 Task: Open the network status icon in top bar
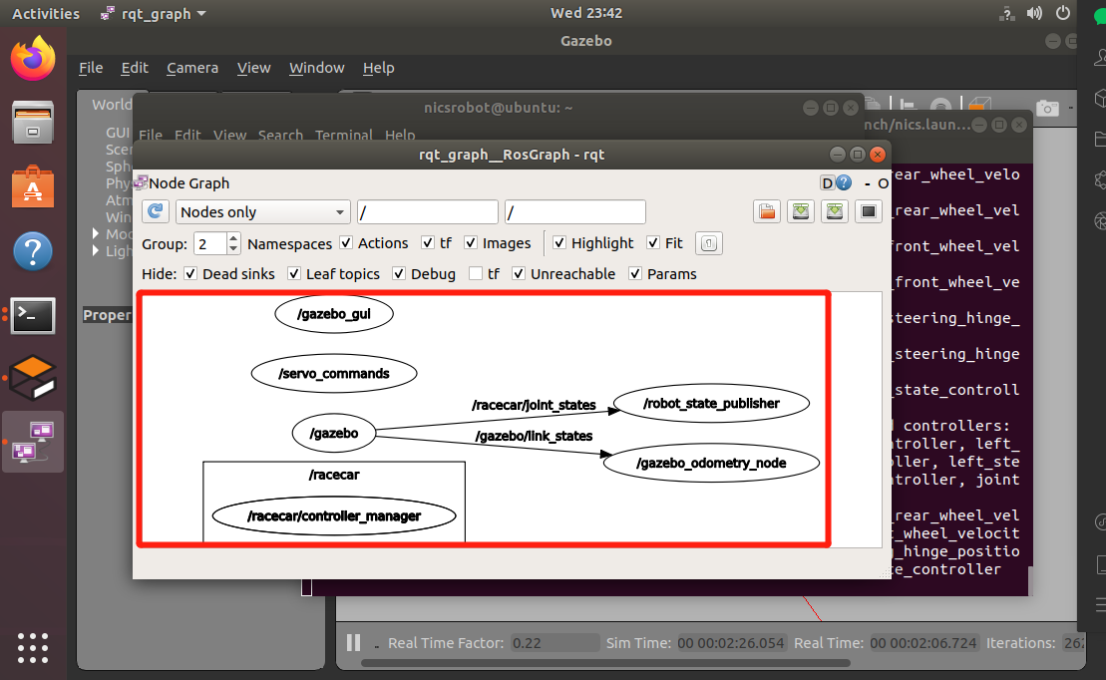pos(1006,13)
